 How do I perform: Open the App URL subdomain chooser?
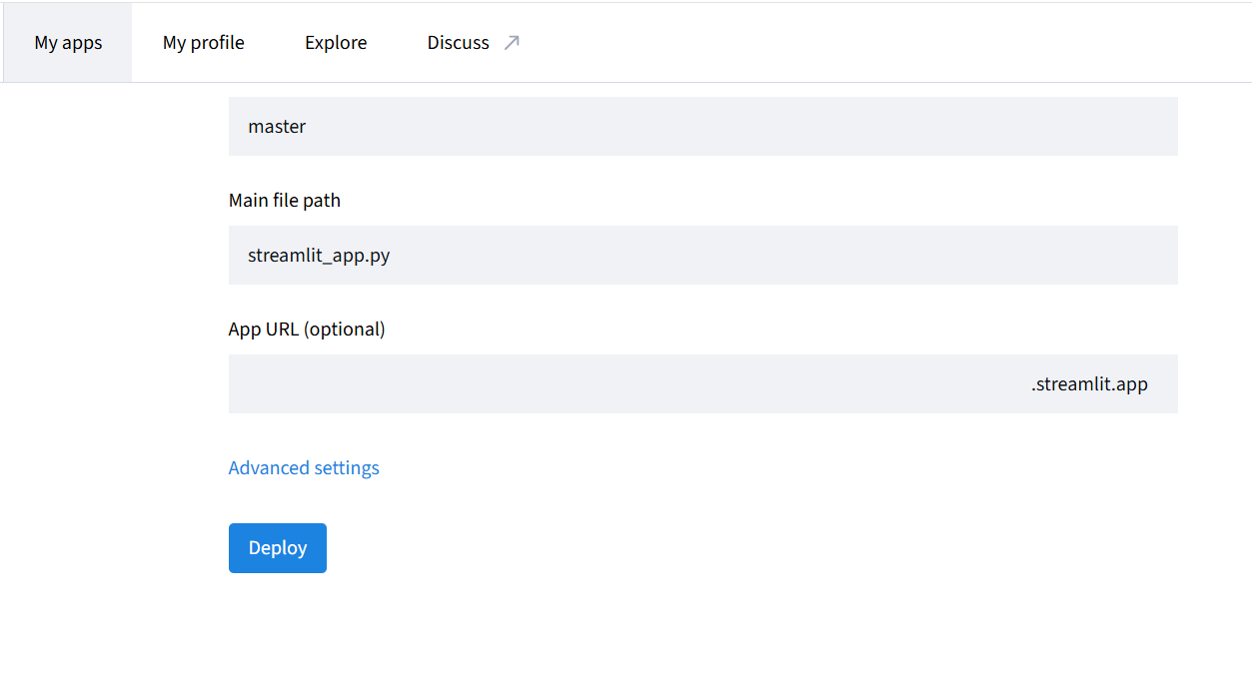click(x=702, y=383)
